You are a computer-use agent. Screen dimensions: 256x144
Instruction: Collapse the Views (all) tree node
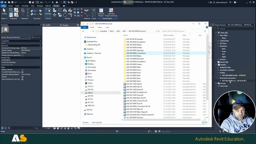click(x=216, y=33)
